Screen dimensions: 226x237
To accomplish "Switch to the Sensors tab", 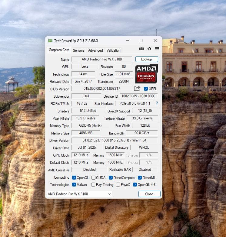I will pos(79,50).
